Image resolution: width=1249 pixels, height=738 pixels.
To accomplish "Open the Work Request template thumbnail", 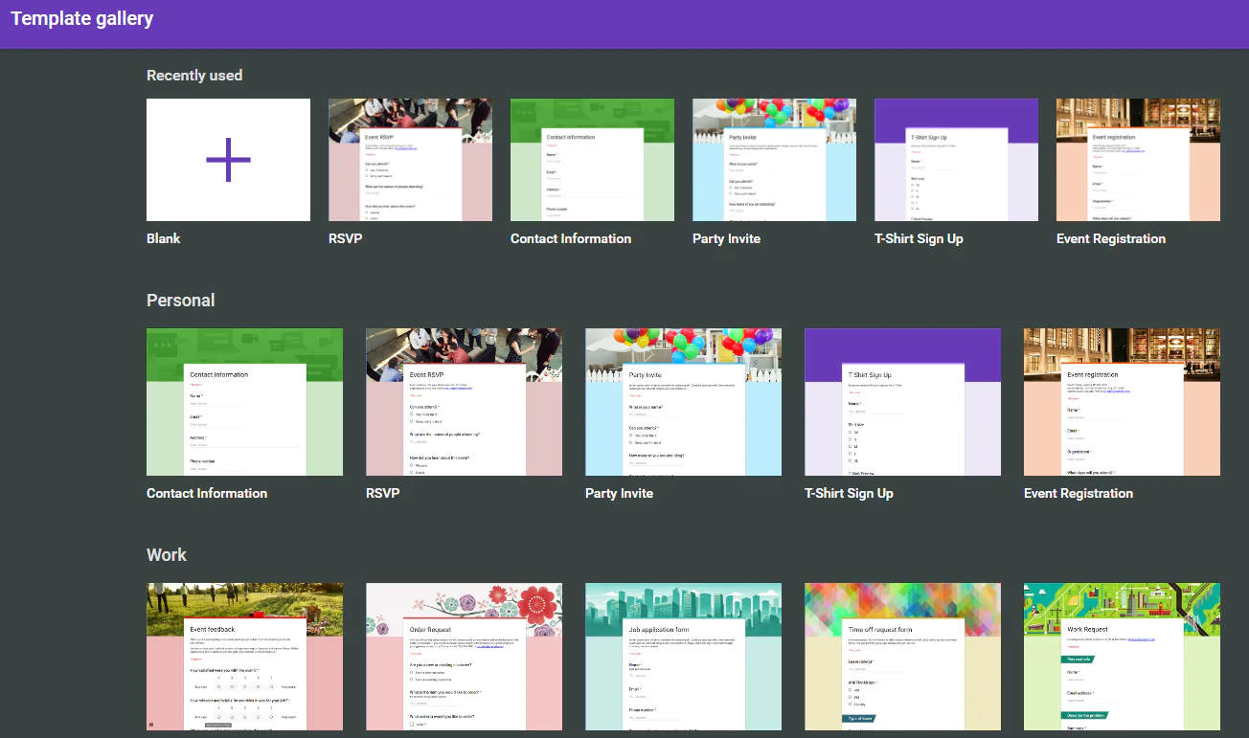I will 1122,657.
